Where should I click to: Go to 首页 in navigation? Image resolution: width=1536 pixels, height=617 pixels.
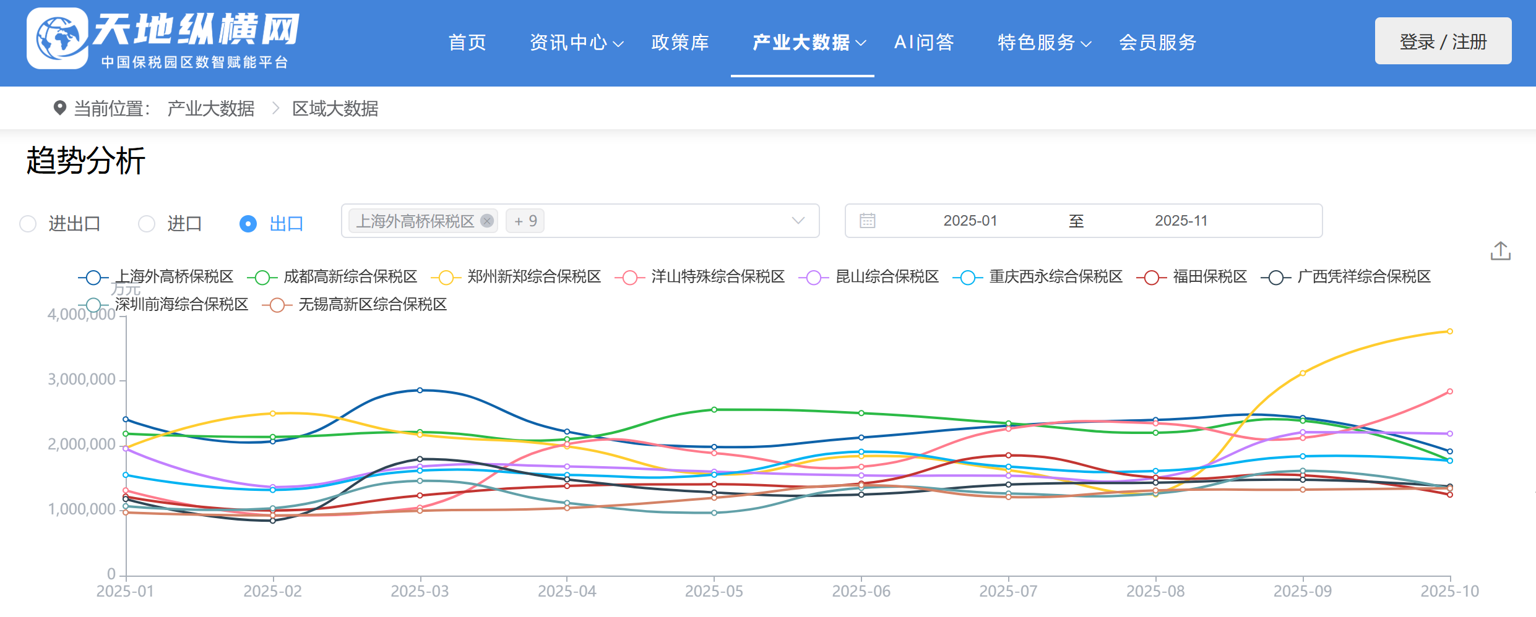point(467,43)
